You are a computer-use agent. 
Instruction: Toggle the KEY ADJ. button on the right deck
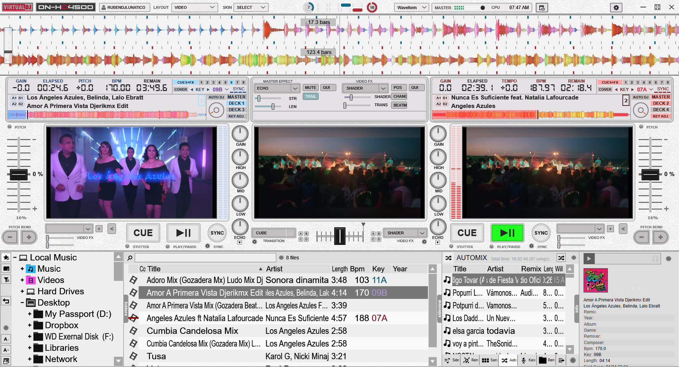point(661,116)
